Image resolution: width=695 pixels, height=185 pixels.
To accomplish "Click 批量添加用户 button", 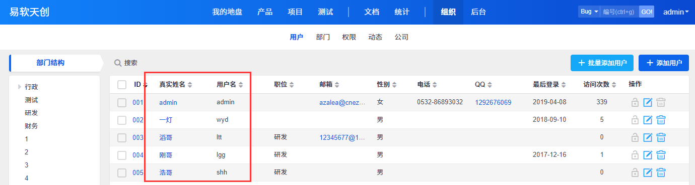I will coord(602,63).
